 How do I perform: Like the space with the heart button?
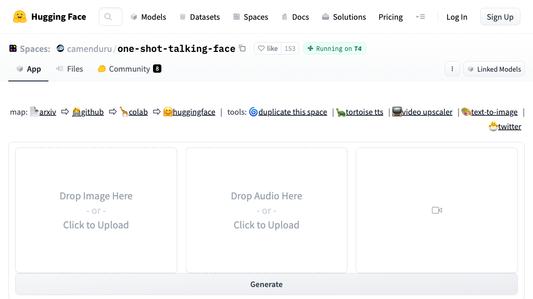click(x=267, y=48)
